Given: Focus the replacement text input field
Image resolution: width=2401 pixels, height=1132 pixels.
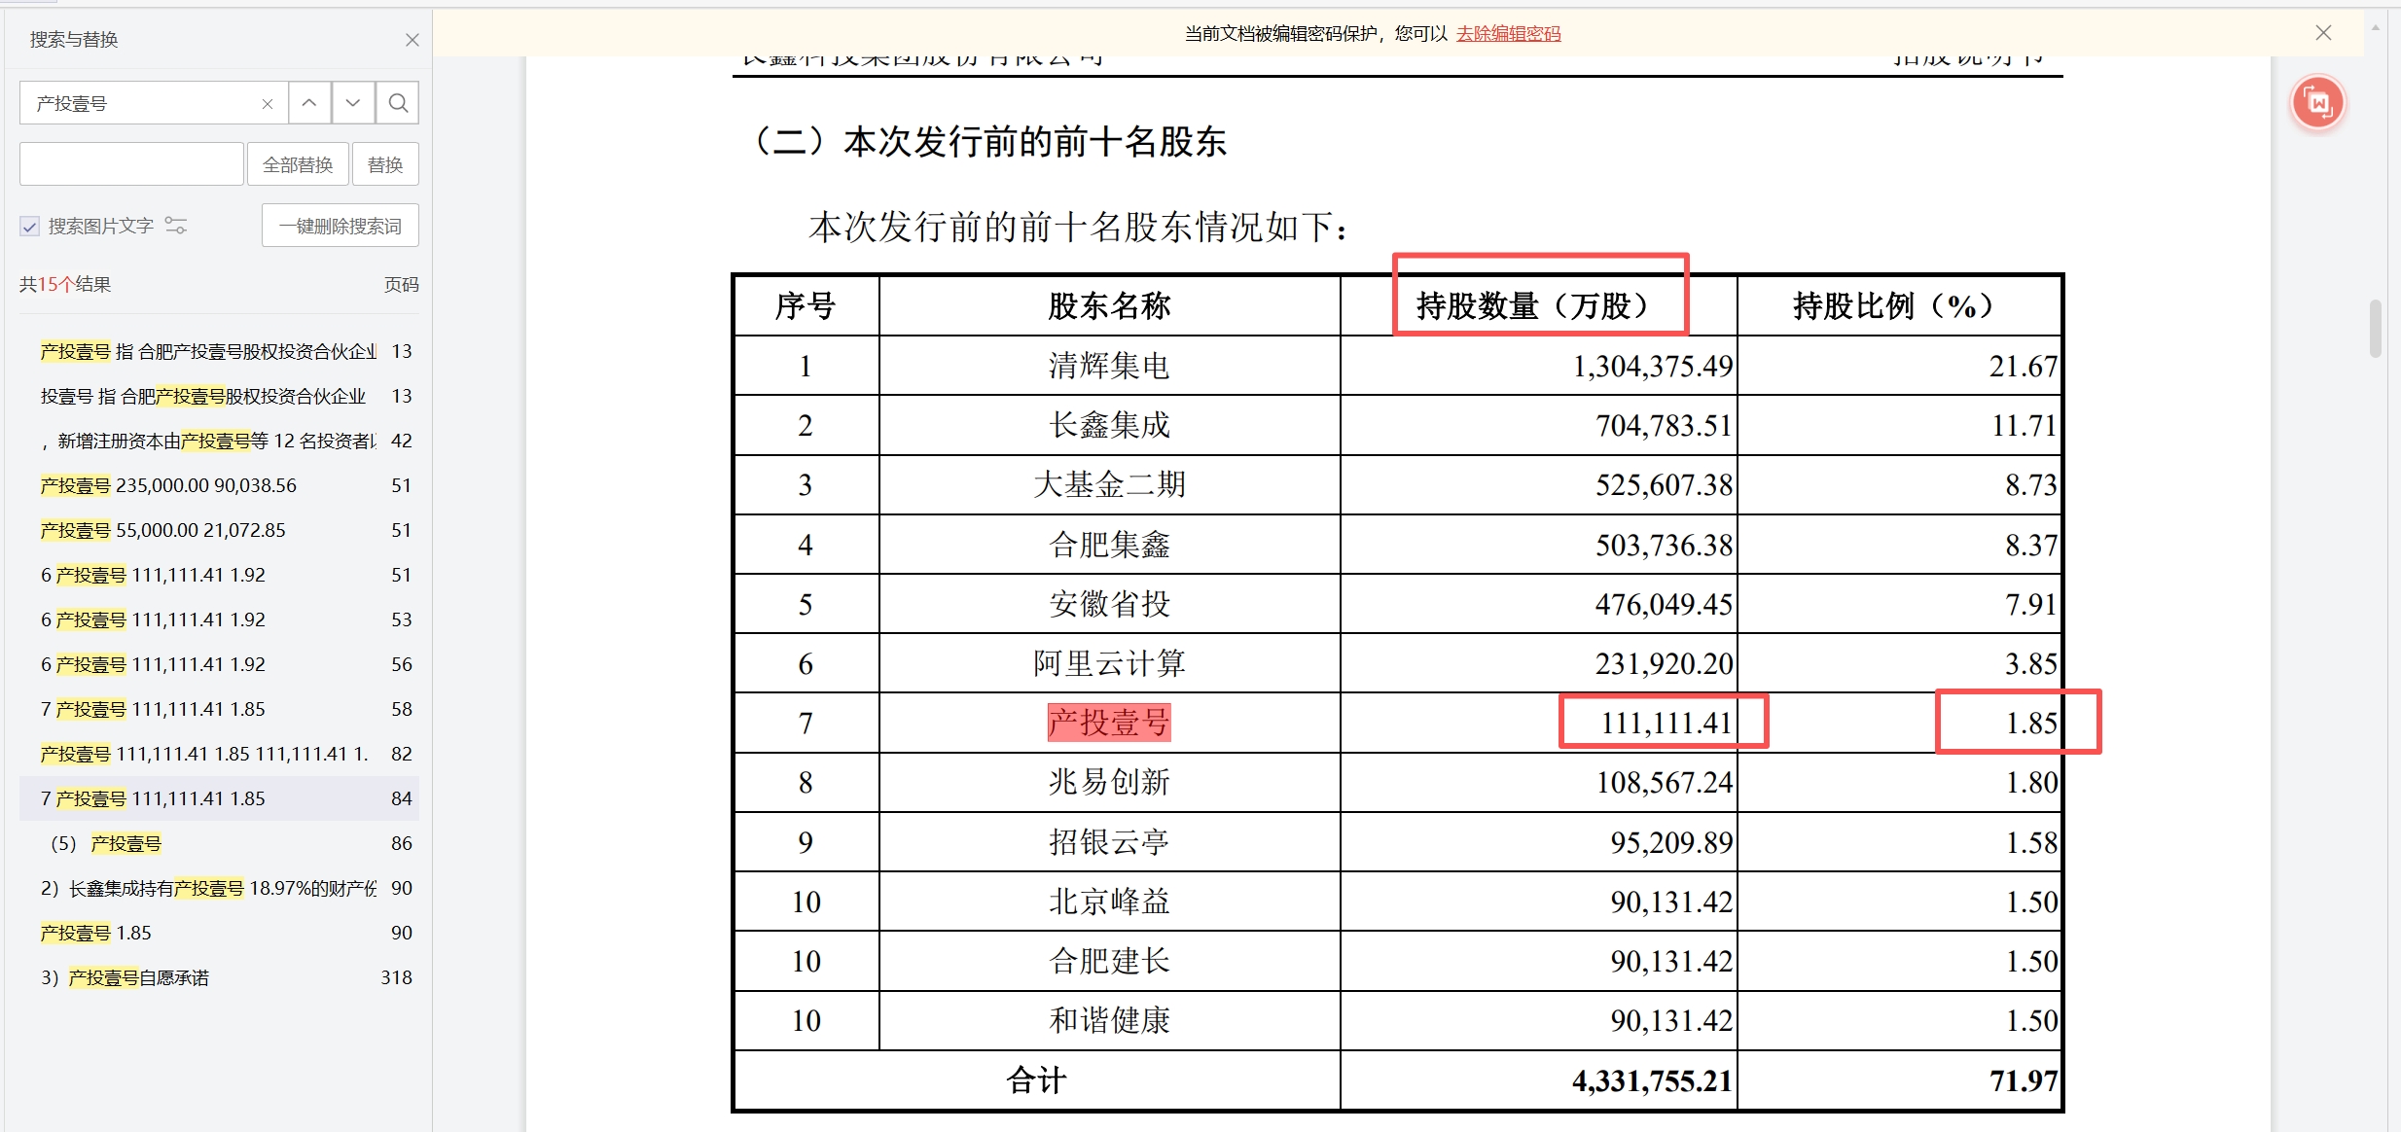Looking at the screenshot, I should (x=131, y=164).
